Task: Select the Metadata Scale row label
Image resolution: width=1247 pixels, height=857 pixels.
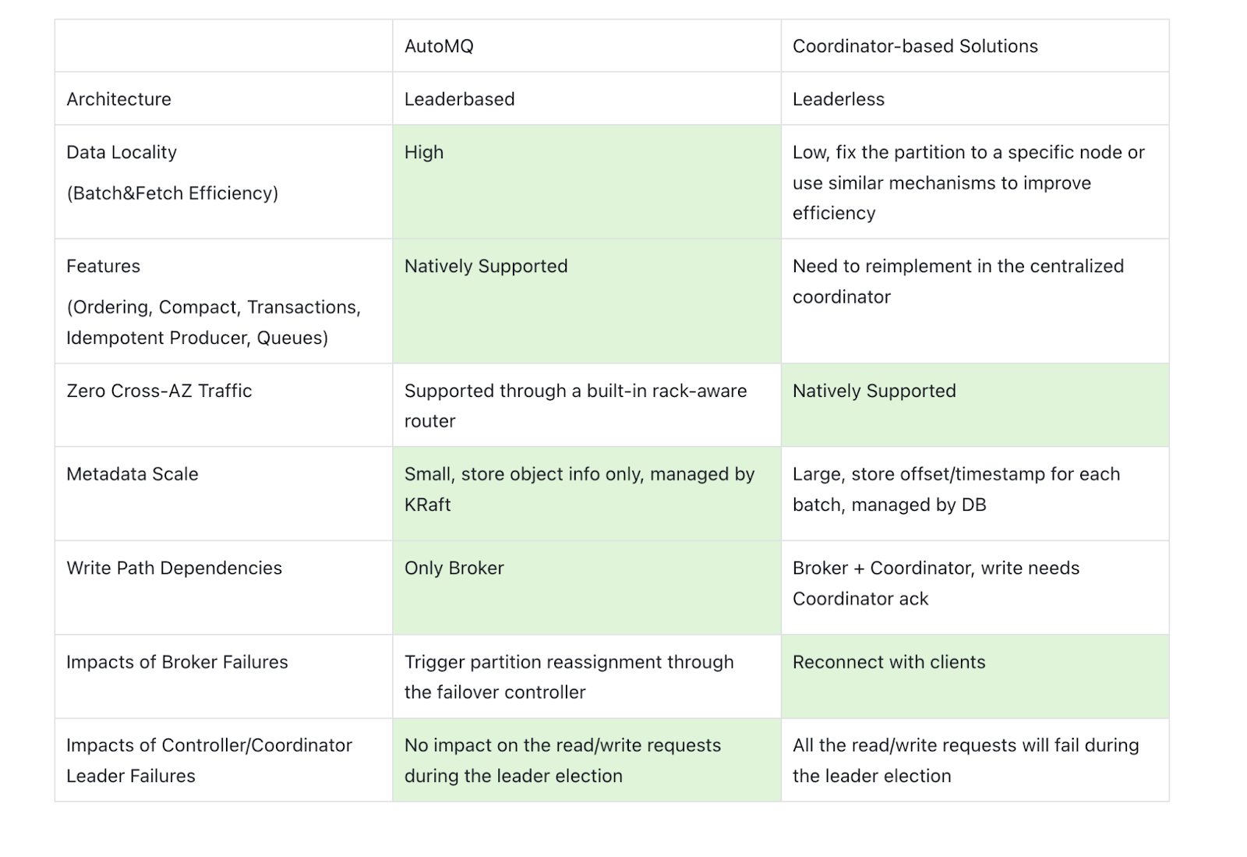Action: tap(132, 474)
